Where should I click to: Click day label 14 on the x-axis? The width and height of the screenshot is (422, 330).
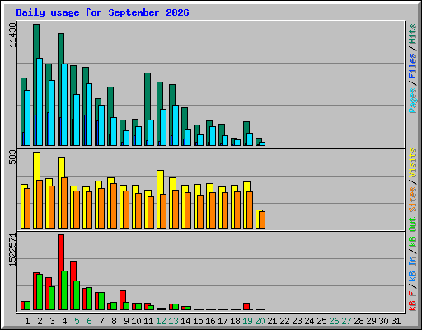coord(185,321)
